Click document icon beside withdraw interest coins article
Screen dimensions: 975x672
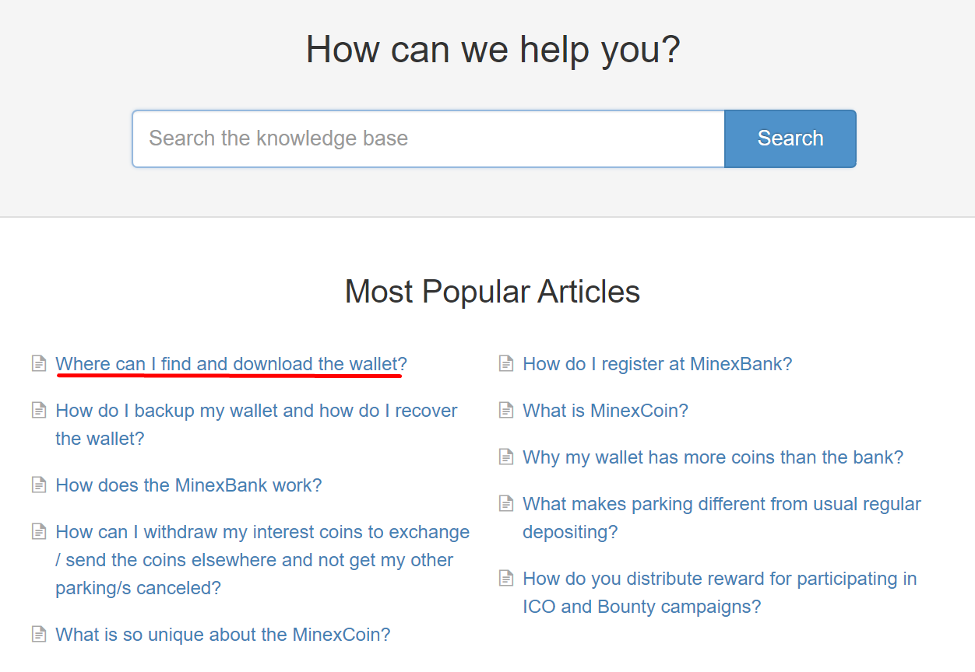pos(38,531)
